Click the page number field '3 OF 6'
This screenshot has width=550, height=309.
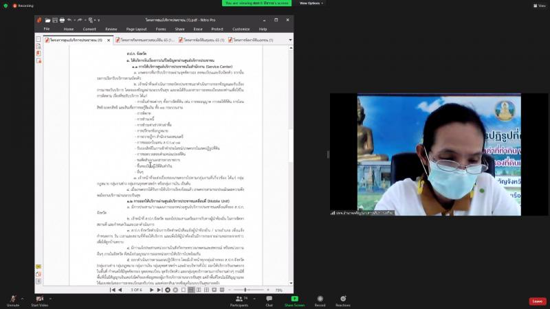(136, 290)
